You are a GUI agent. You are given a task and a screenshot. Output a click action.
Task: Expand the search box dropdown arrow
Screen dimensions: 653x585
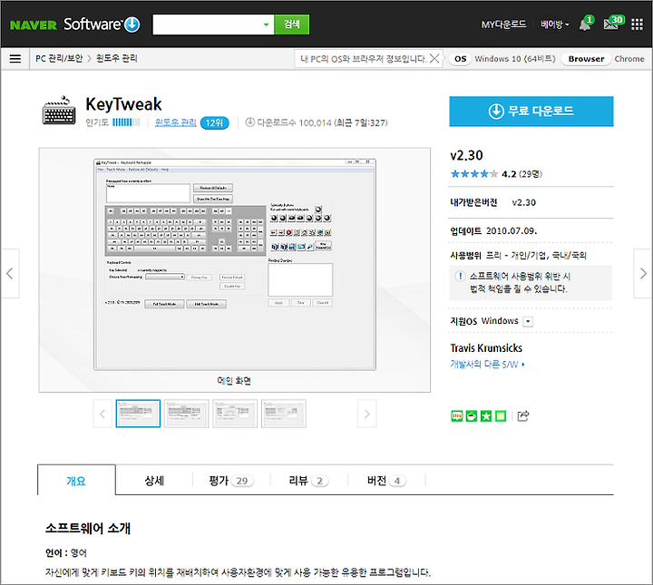point(266,24)
